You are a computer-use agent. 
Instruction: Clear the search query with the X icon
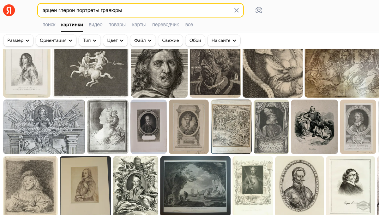[236, 10]
